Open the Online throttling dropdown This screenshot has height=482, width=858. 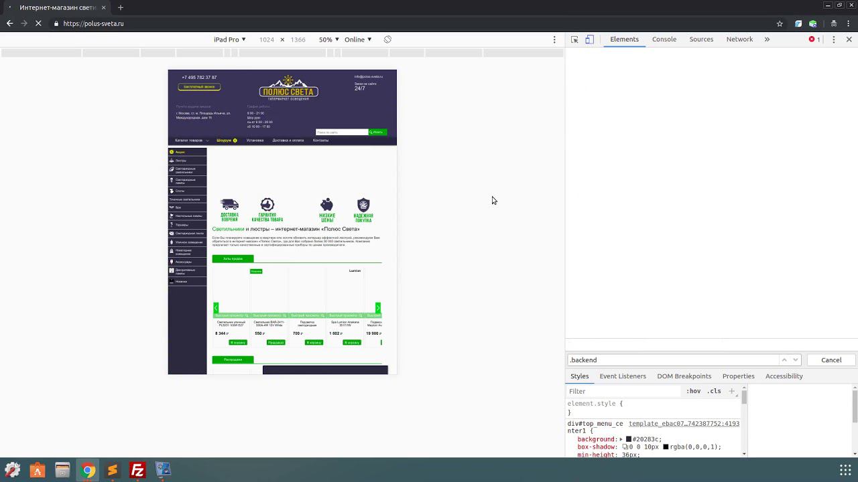pos(358,39)
